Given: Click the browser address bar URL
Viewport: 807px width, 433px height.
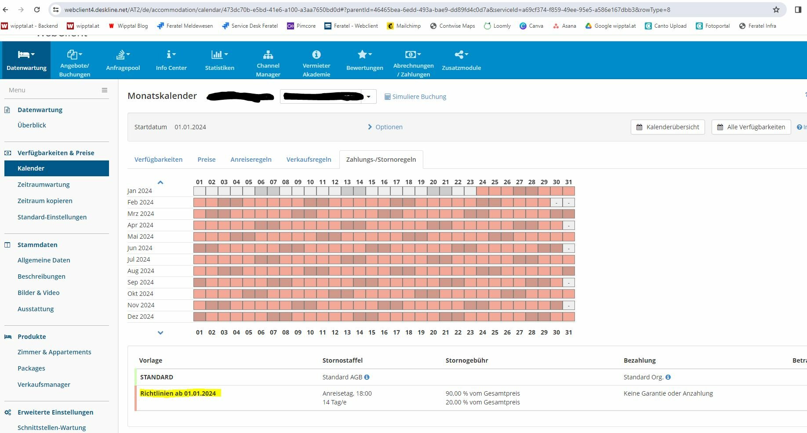Looking at the screenshot, I should click(367, 10).
